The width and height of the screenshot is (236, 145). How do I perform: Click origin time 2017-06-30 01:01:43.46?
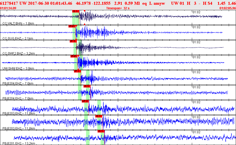tap(50, 3)
